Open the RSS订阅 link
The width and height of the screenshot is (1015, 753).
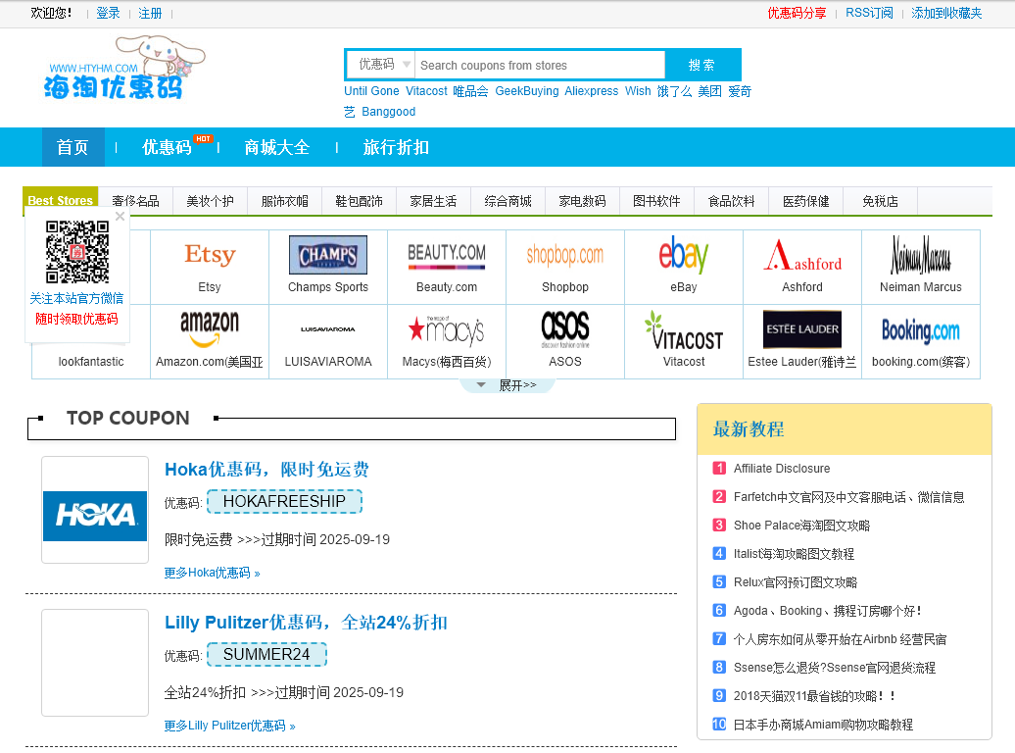click(x=869, y=13)
